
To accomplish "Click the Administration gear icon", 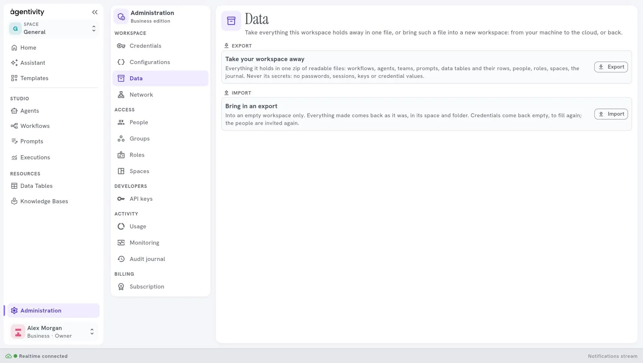I will (14, 310).
